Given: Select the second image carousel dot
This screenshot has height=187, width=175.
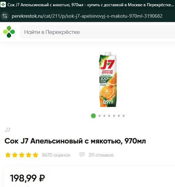Looking at the screenshot, I should tap(100, 116).
